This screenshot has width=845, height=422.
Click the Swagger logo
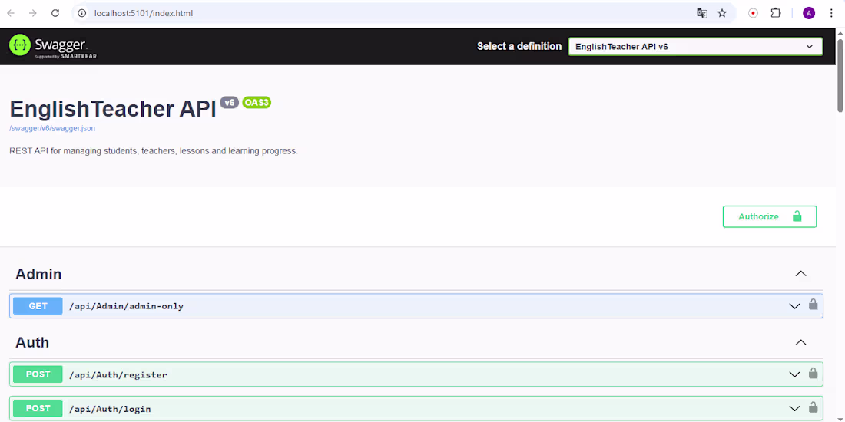[53, 46]
